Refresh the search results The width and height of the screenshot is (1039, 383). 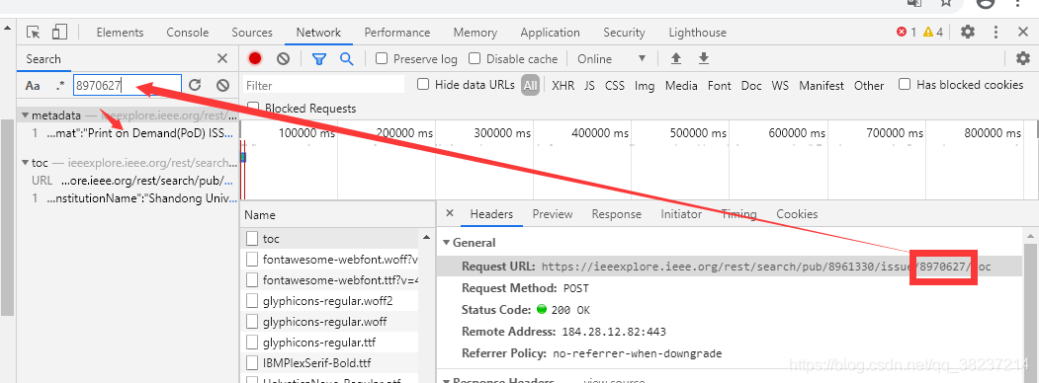(x=195, y=85)
